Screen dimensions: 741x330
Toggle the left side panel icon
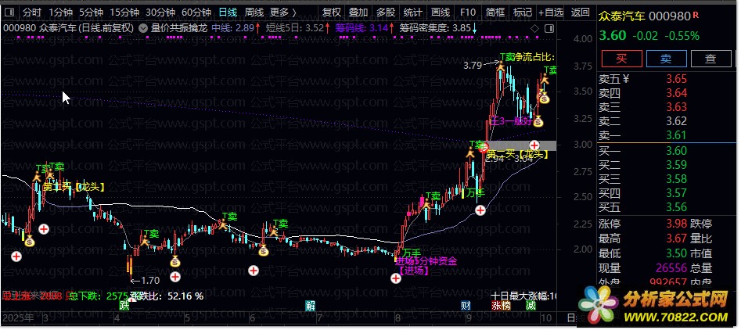[x=11, y=13]
